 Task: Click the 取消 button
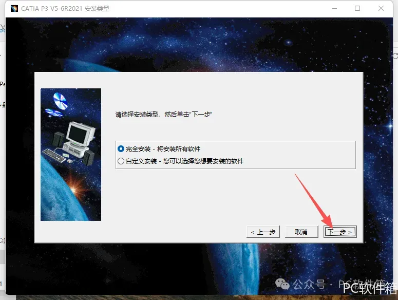(x=301, y=232)
